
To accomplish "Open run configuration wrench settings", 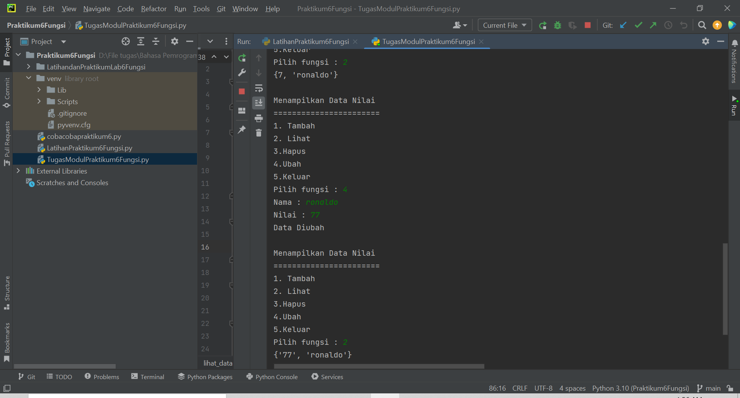I will tap(242, 73).
